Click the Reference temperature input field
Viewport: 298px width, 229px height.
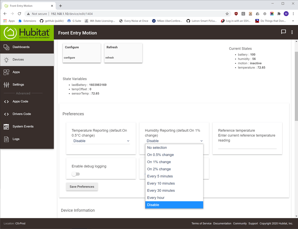tap(247, 146)
